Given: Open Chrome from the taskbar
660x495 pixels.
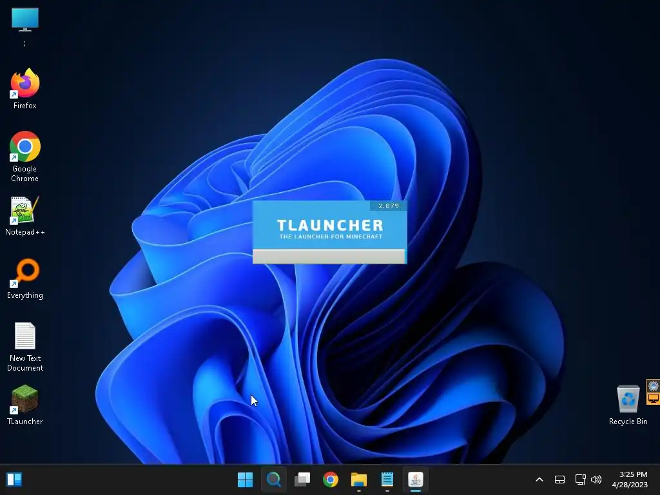Looking at the screenshot, I should (x=331, y=480).
